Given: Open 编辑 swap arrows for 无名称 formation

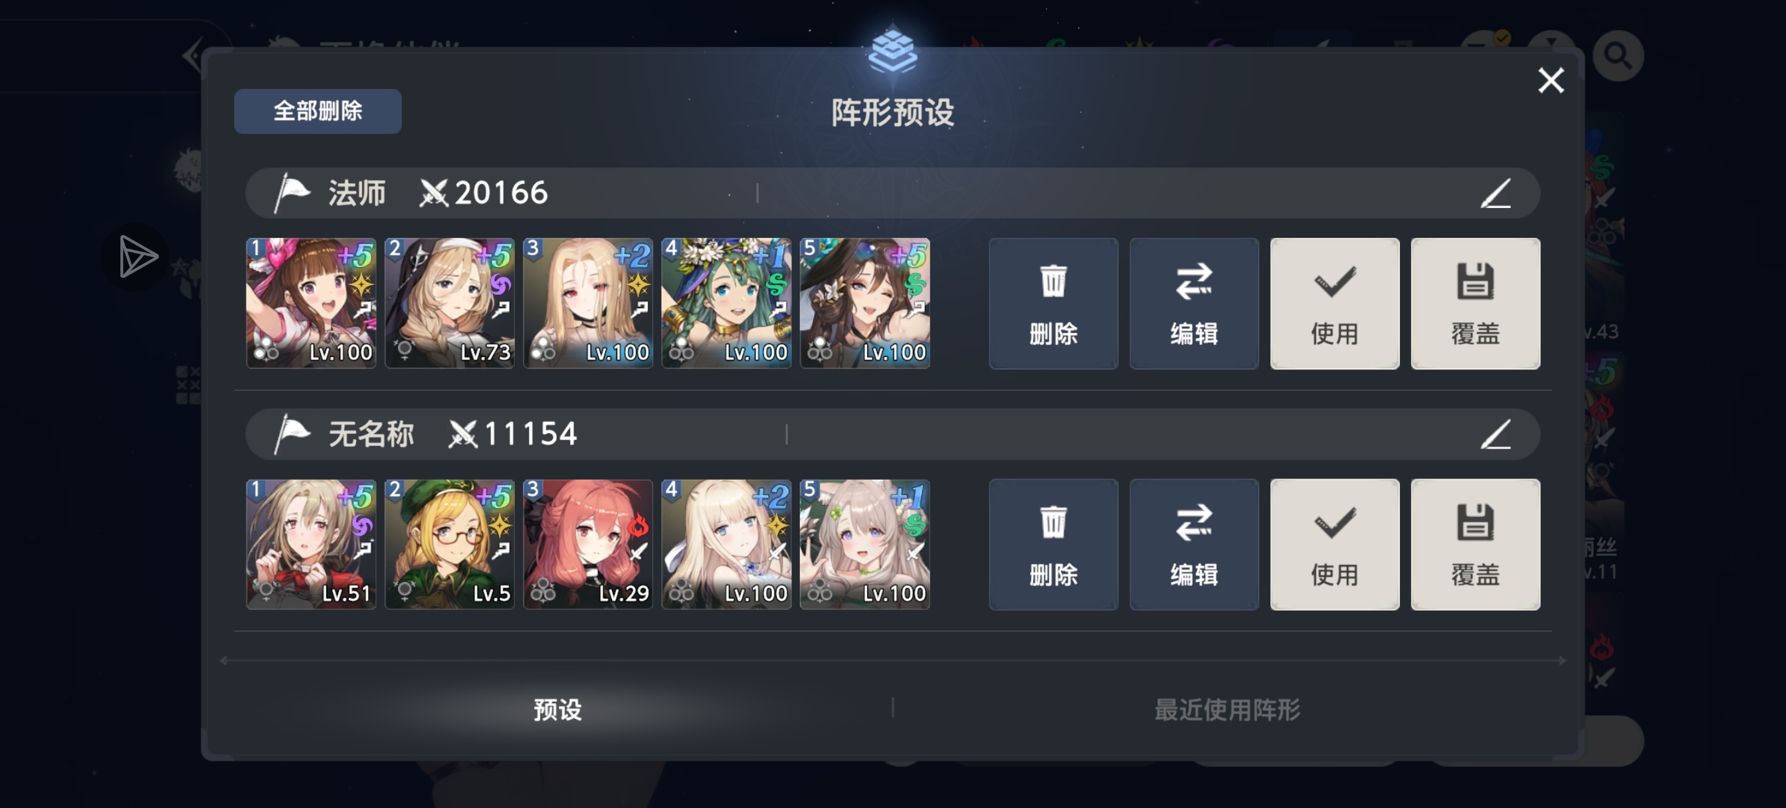Looking at the screenshot, I should [x=1194, y=544].
